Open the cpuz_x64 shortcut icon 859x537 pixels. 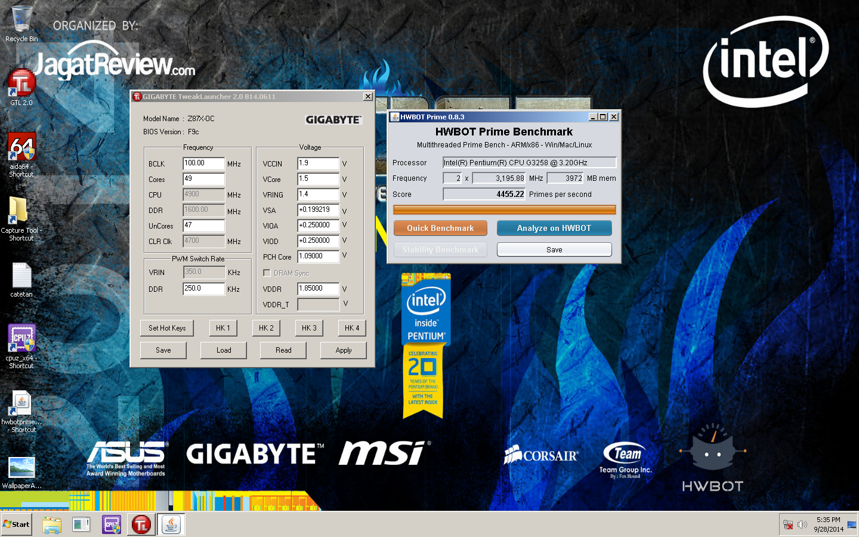pos(21,346)
